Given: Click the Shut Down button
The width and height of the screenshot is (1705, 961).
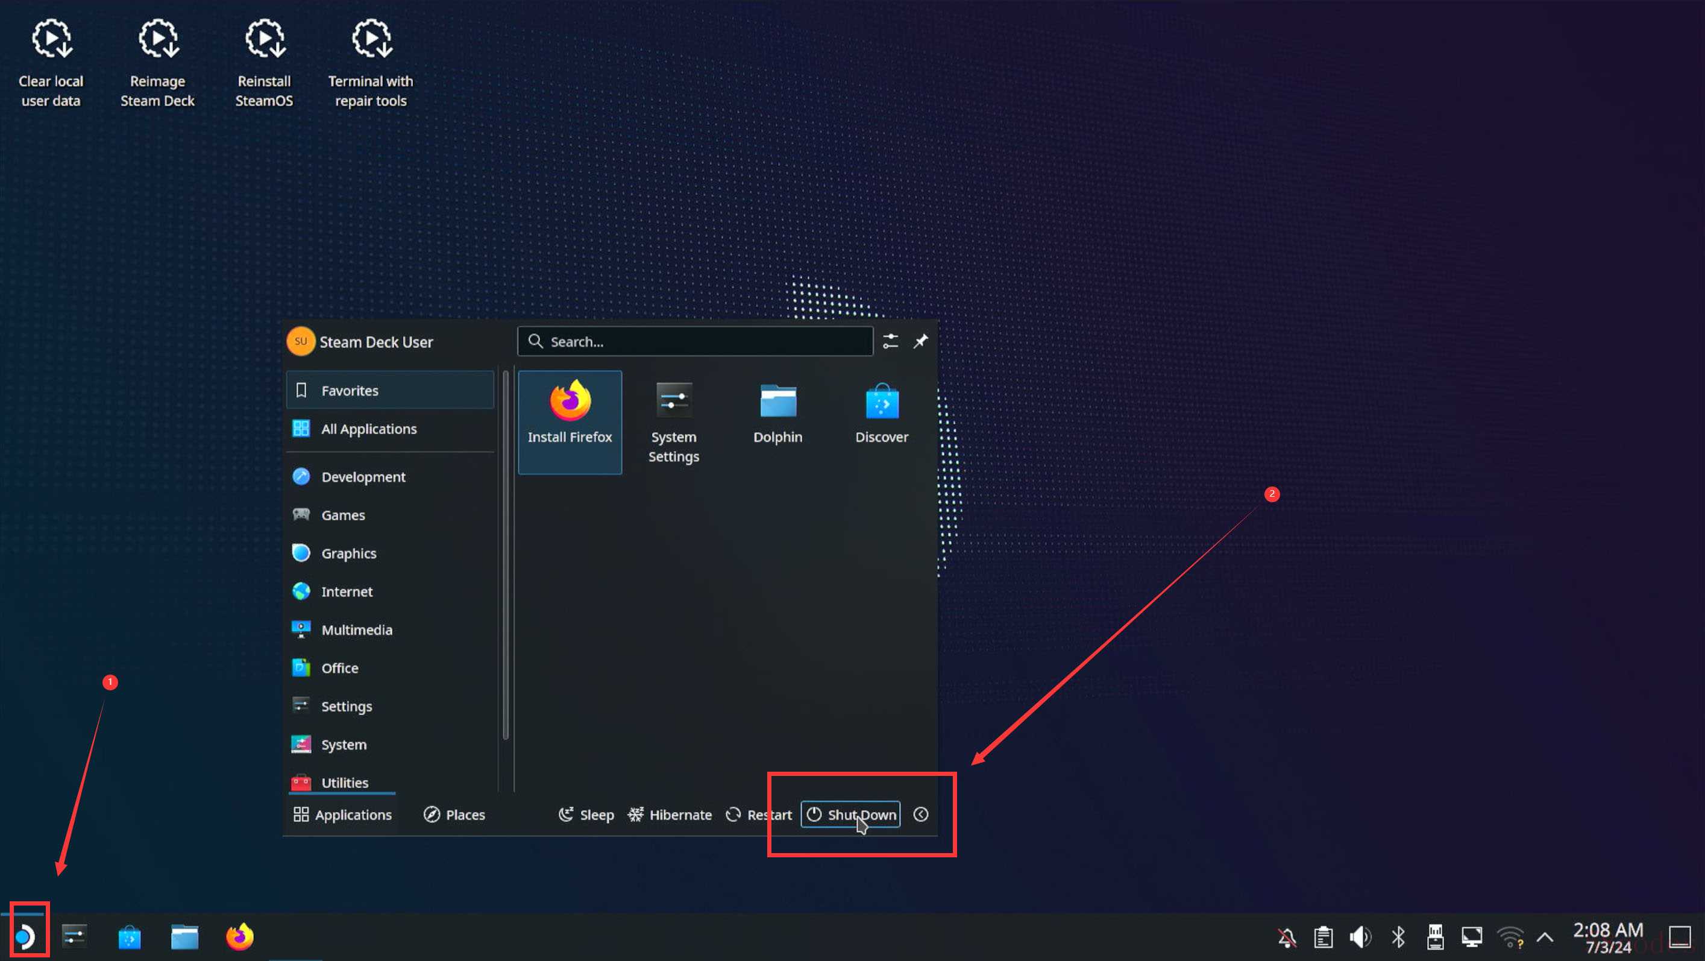Looking at the screenshot, I should (850, 814).
